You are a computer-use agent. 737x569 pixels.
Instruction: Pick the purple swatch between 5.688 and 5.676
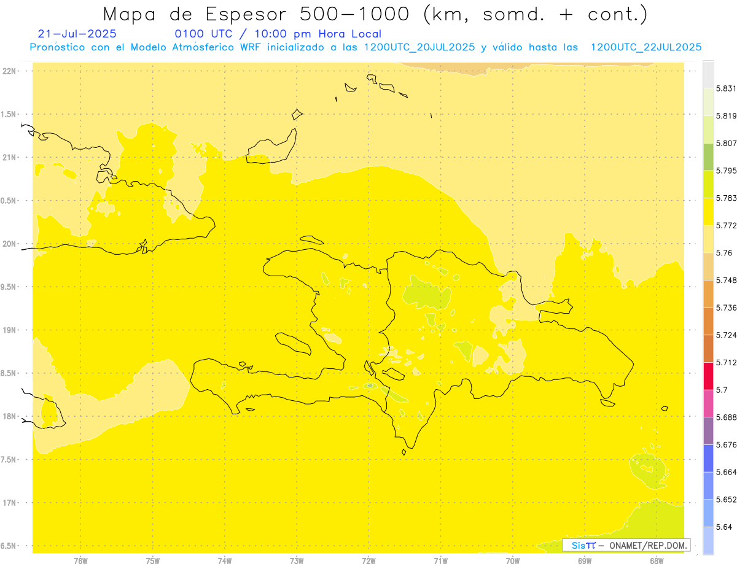coord(708,431)
